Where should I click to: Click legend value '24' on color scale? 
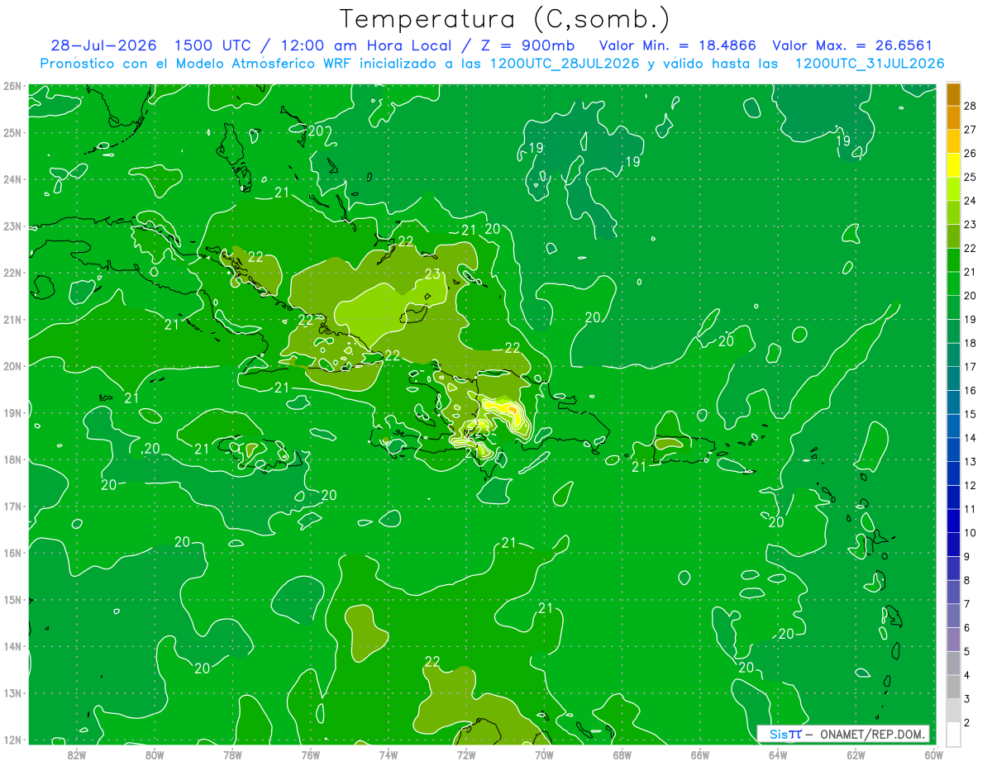coord(971,201)
